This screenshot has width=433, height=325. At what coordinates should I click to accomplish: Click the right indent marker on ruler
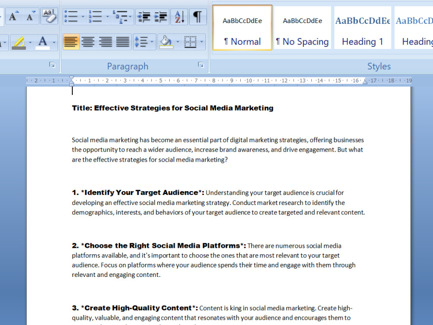click(365, 81)
